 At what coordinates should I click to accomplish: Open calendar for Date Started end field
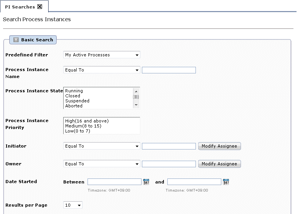point(226,182)
